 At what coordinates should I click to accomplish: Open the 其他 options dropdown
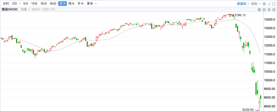pyautogui.click(x=256, y=4)
